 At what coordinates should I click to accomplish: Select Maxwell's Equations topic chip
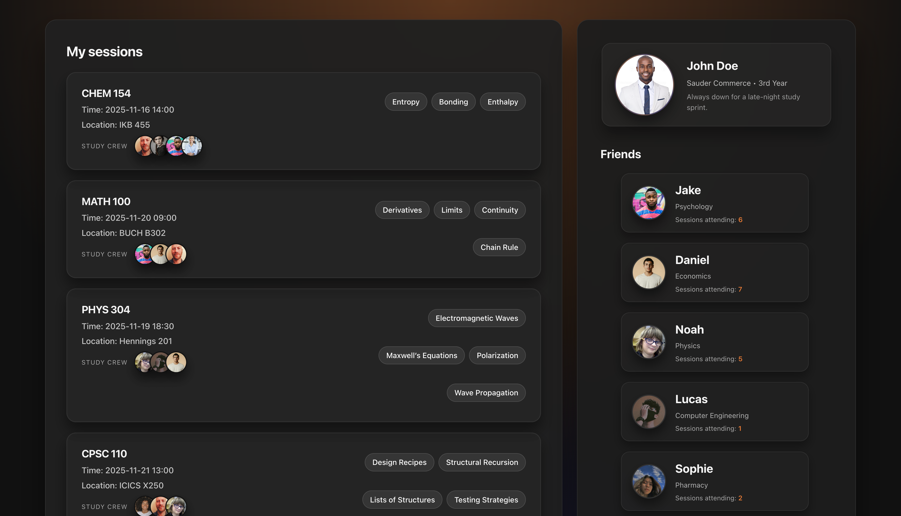[421, 355]
